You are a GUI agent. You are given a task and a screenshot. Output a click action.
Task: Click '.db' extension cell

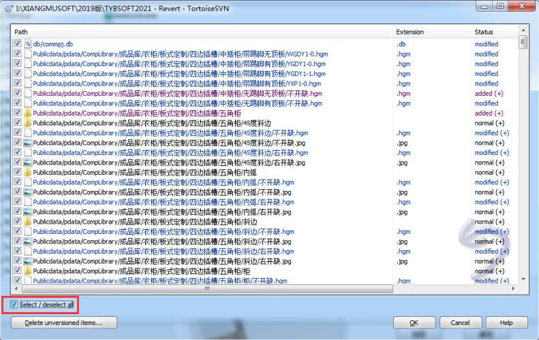[401, 44]
